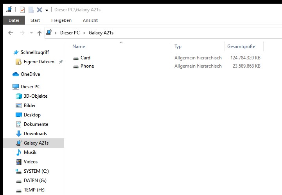This screenshot has width=282, height=195.
Task: Open Dieser PC in the navigation pane
Action: 31,87
